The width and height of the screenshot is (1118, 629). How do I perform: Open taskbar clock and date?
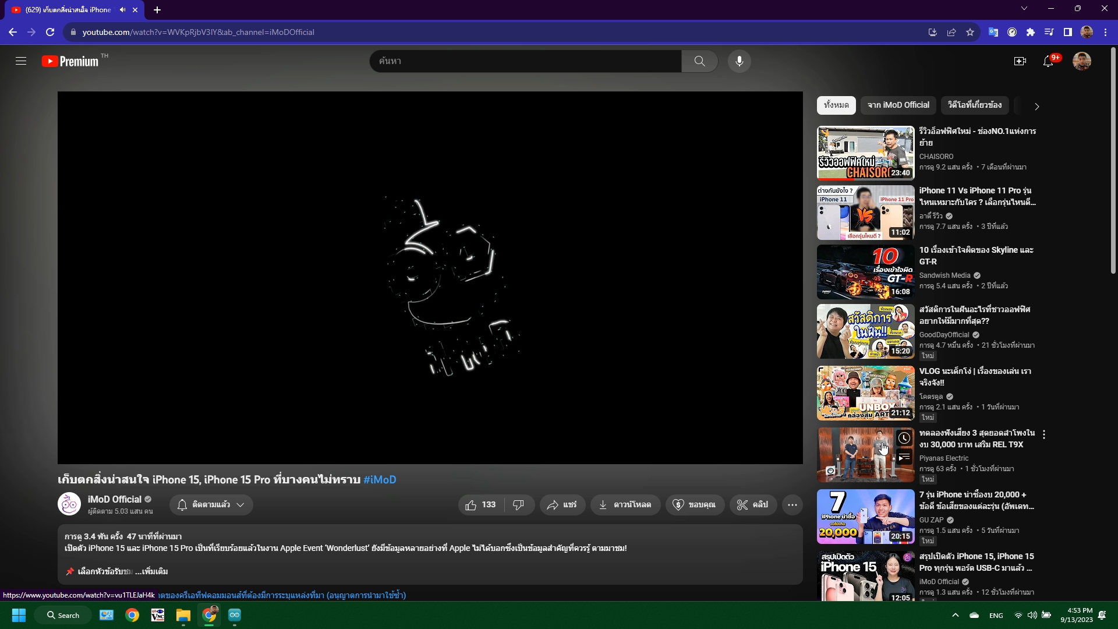[x=1076, y=615]
